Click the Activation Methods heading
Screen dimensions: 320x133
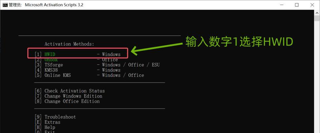click(x=69, y=44)
